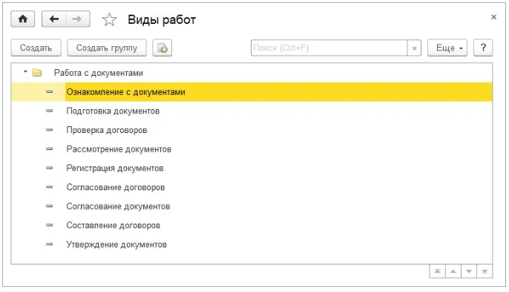The image size is (509, 292).
Task: Click the copy-item icon with green plus
Action: [162, 48]
